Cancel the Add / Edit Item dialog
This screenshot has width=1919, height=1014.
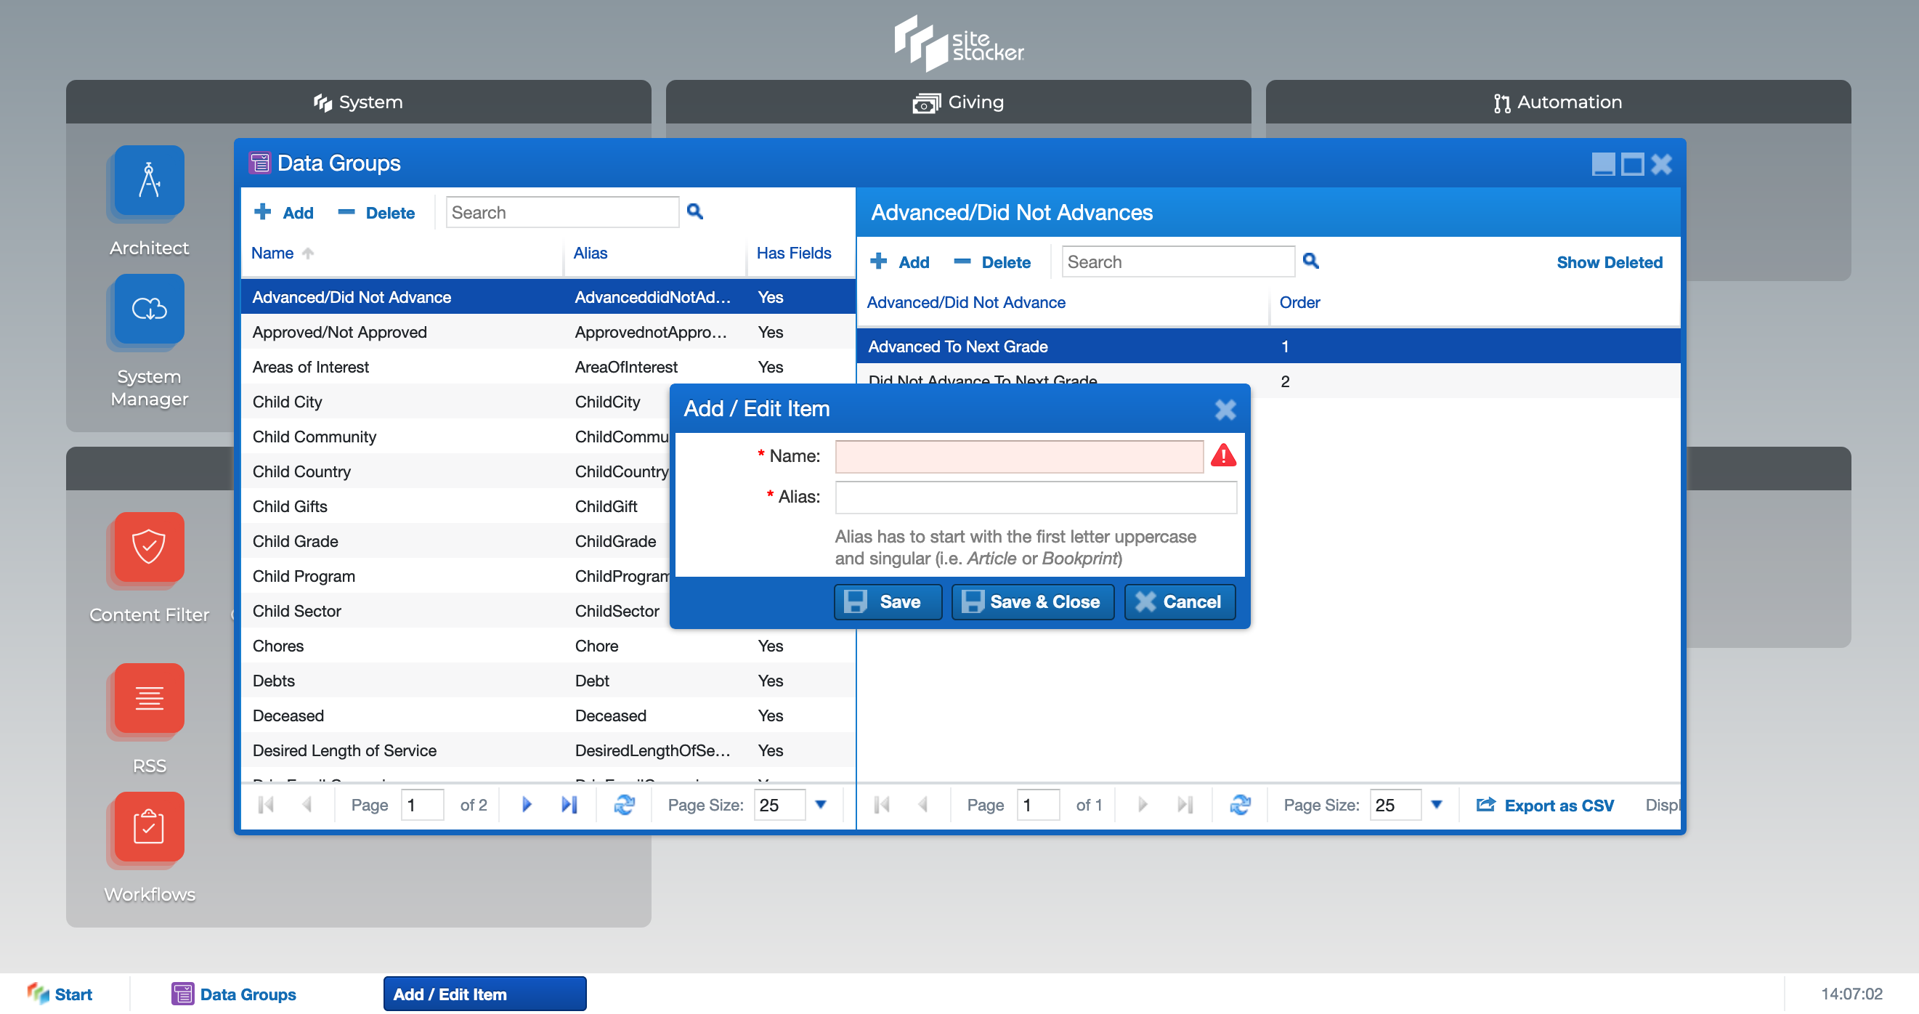[x=1179, y=602]
